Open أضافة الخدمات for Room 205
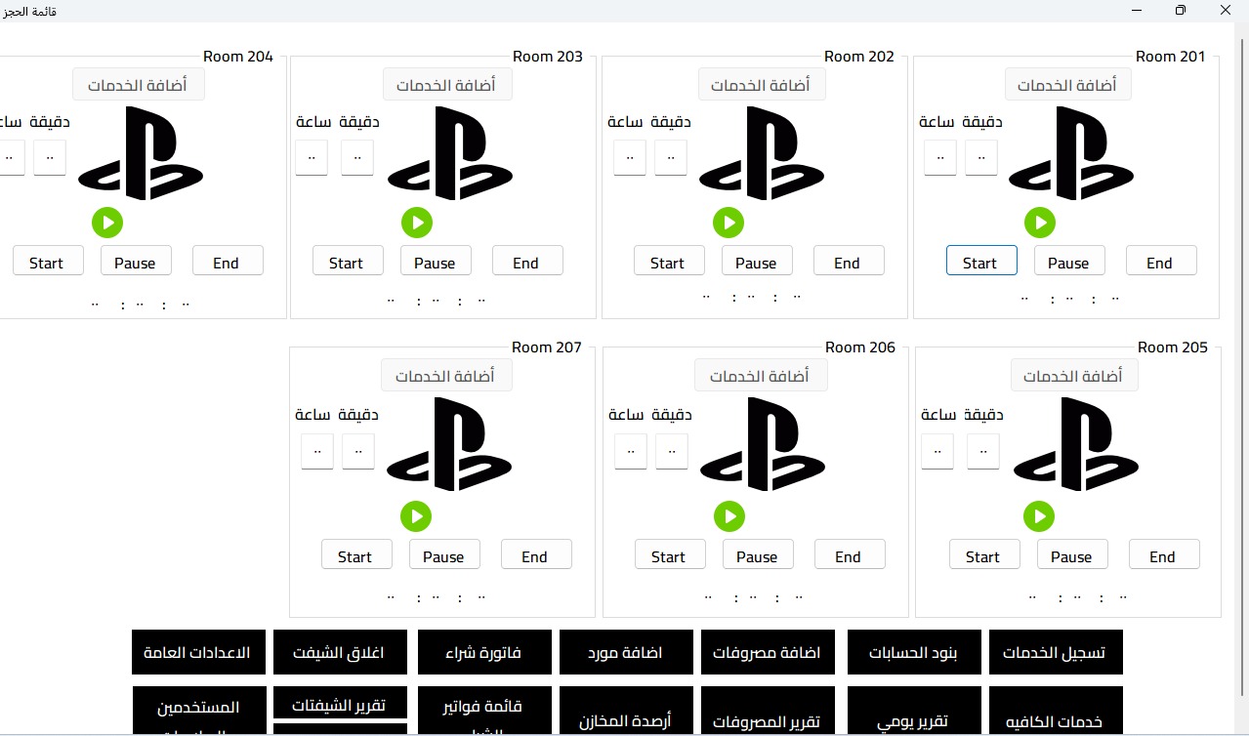Screen dimensions: 1249x736 pos(1074,375)
